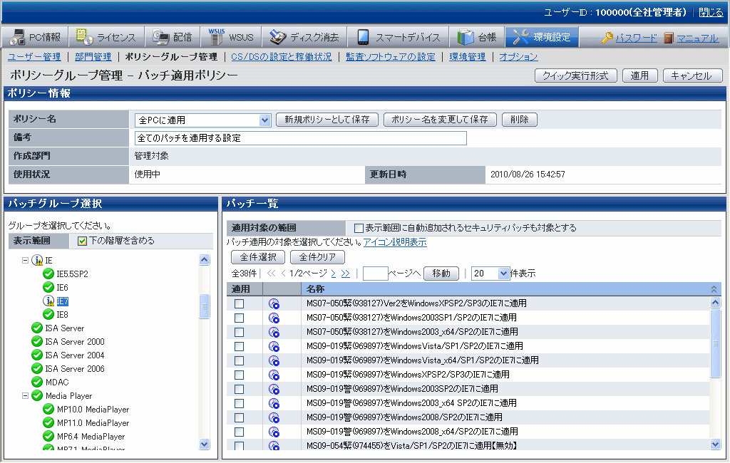Open the PC情報 tab icon
Viewport: 730px width, 463px height.
point(18,37)
